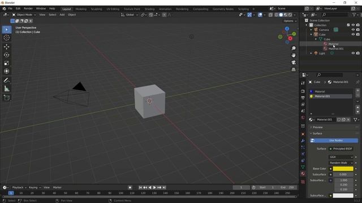Select the Move tool
This screenshot has height=203, width=362.
coord(6,47)
